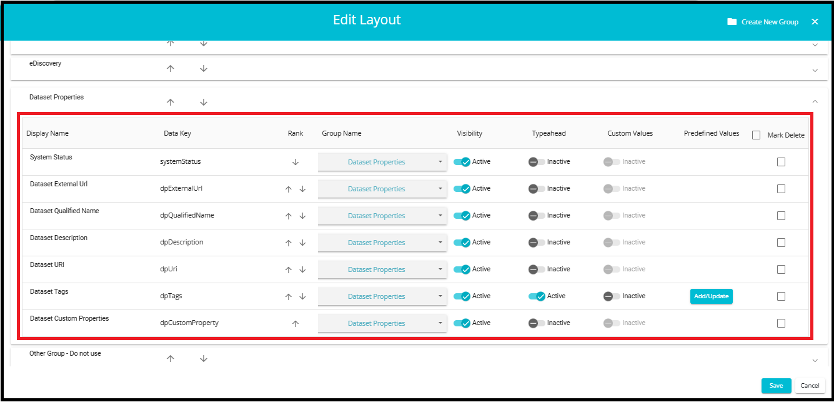Screen dimensions: 834x402
Task: Click the Create New Group folder icon
Action: click(732, 22)
